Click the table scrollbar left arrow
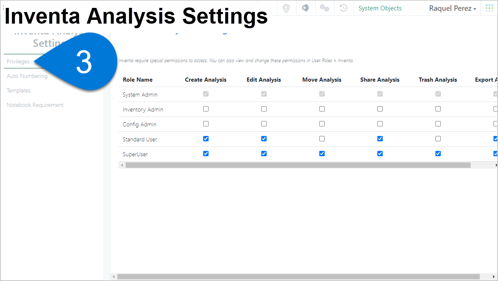 122,165
